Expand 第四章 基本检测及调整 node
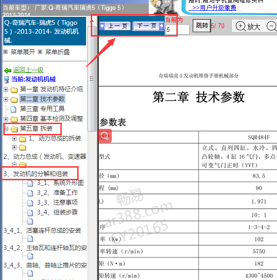277x280 pixels. pyautogui.click(x=6, y=119)
